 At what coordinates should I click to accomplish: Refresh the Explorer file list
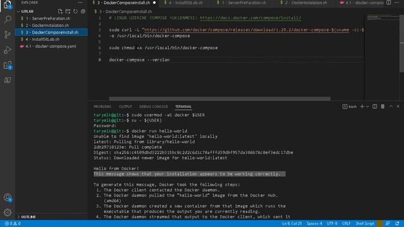75,11
